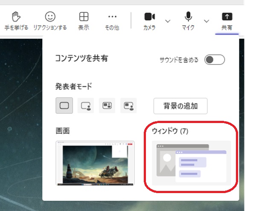Click the Add background (背景の追加) button

(x=180, y=106)
